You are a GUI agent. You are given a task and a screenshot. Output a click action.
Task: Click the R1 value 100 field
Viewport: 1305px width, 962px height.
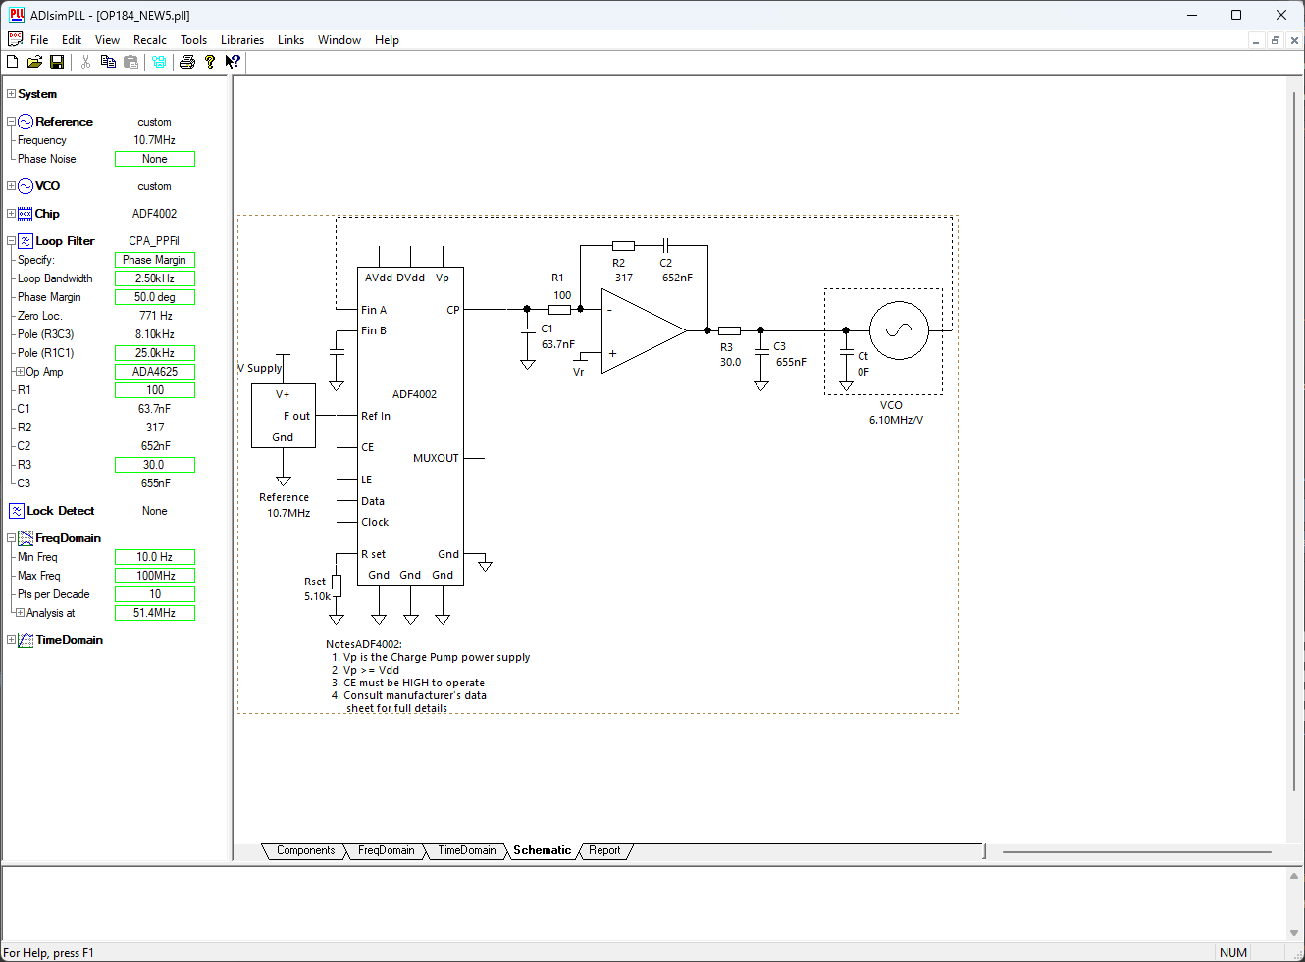click(x=155, y=390)
